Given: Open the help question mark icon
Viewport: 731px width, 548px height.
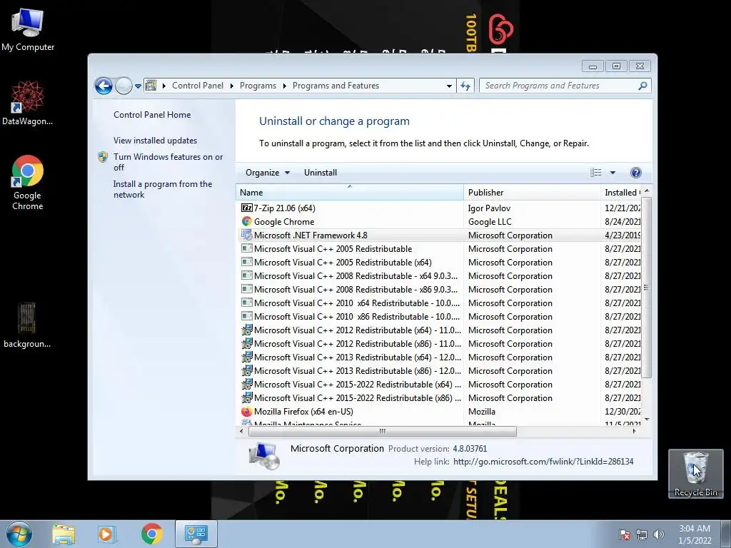Looking at the screenshot, I should point(635,173).
